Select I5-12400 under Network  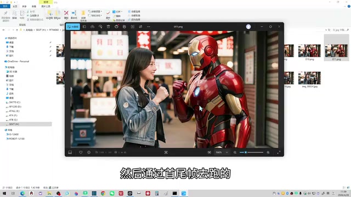pos(12,134)
